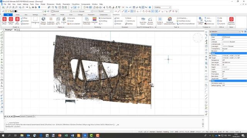Expand the Projekt ribbon group
The image size is (247, 138).
pyautogui.click(x=16, y=27)
